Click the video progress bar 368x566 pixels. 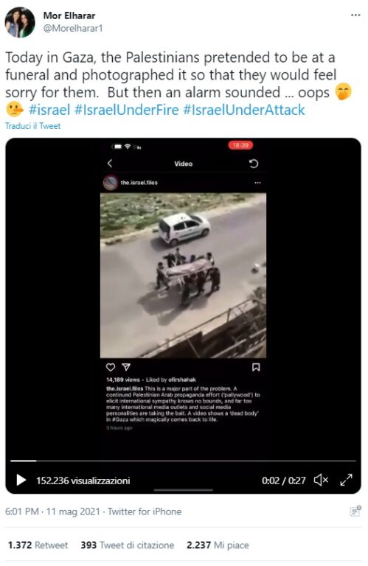point(183,461)
